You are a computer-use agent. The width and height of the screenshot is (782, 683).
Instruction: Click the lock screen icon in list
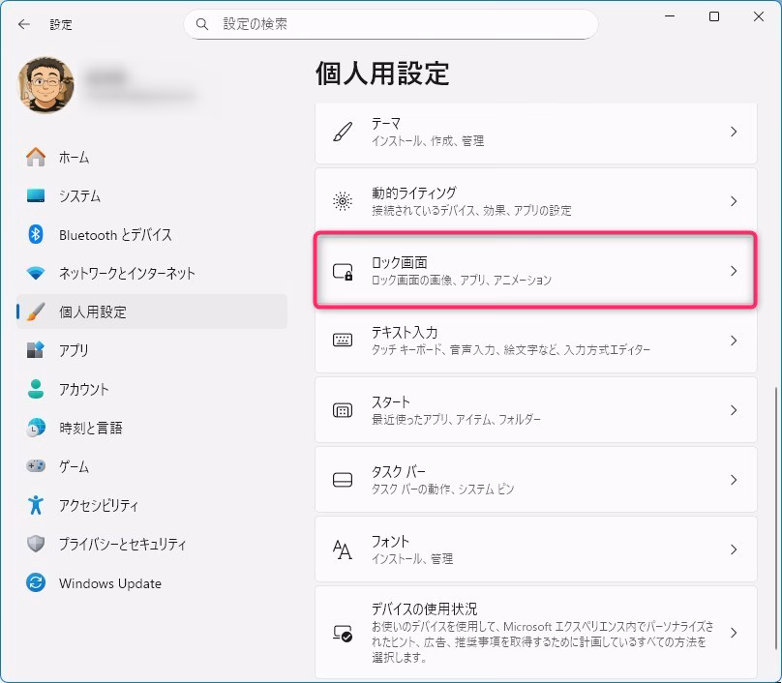(343, 272)
